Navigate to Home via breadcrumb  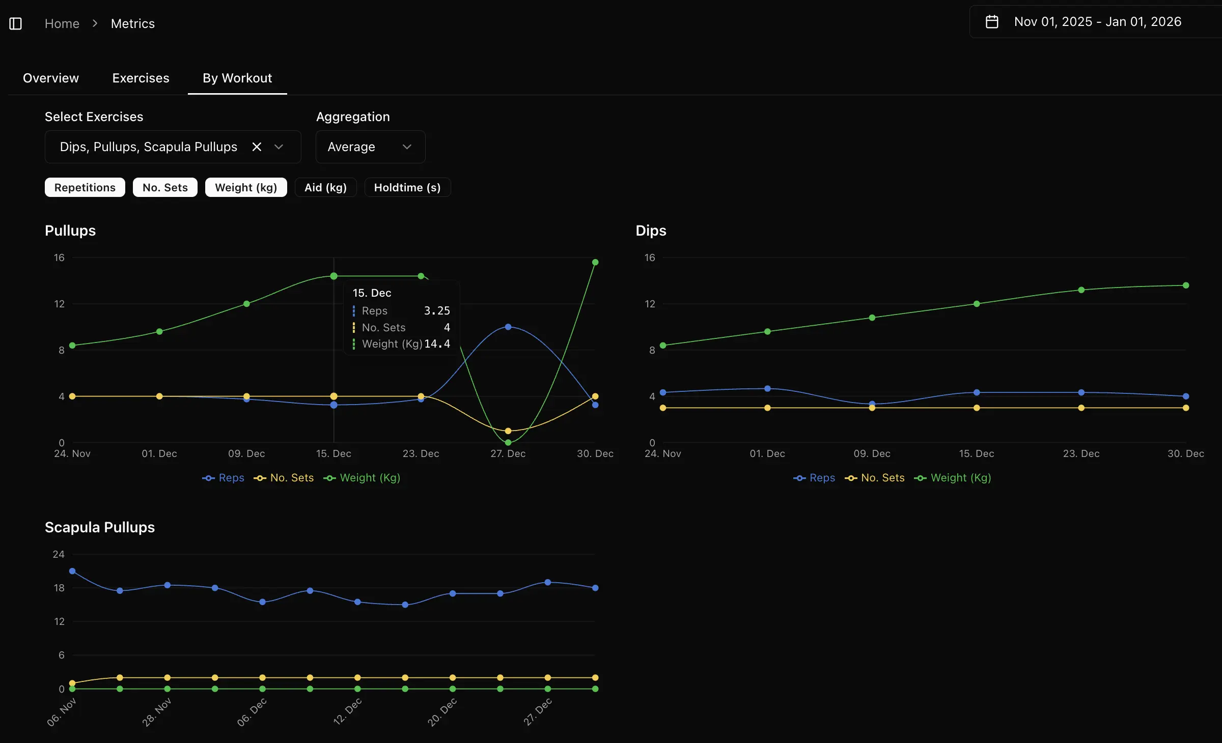(x=62, y=23)
